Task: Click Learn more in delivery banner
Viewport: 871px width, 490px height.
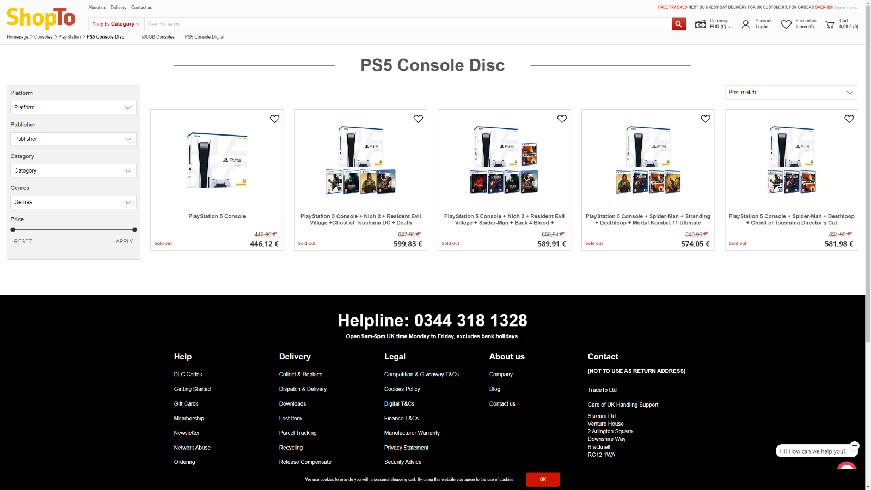Action: click(x=846, y=7)
